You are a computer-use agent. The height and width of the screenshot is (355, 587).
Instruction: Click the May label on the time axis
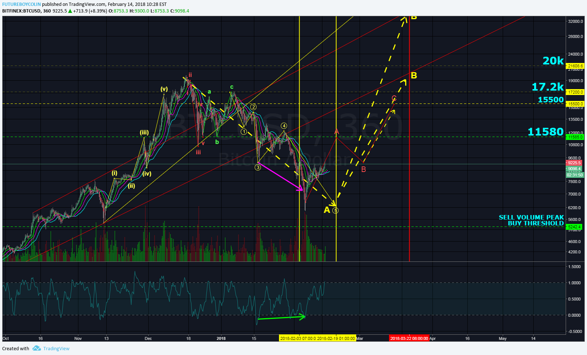click(x=502, y=338)
